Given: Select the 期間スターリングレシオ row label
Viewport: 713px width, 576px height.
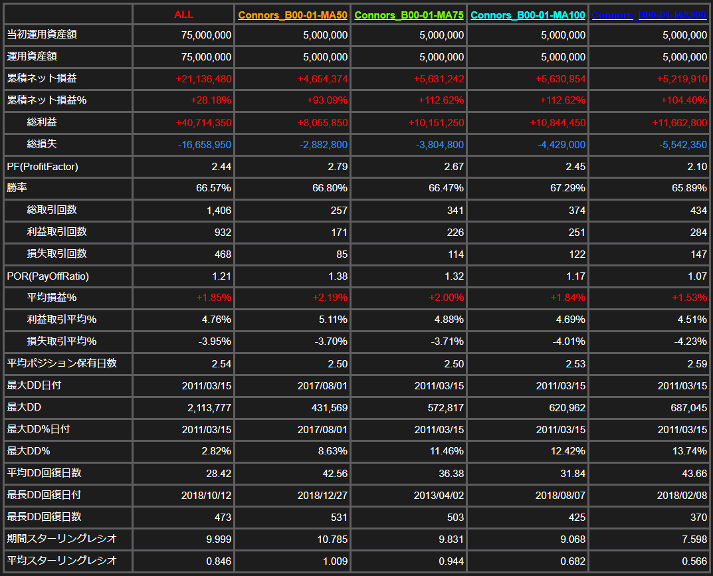Looking at the screenshot, I should pyautogui.click(x=62, y=539).
